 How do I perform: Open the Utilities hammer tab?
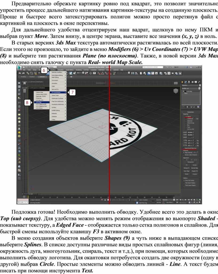coord(199,82)
